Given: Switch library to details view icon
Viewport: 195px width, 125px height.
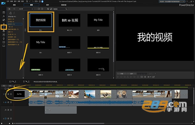Looking at the screenshot, I should [x=48, y=9].
